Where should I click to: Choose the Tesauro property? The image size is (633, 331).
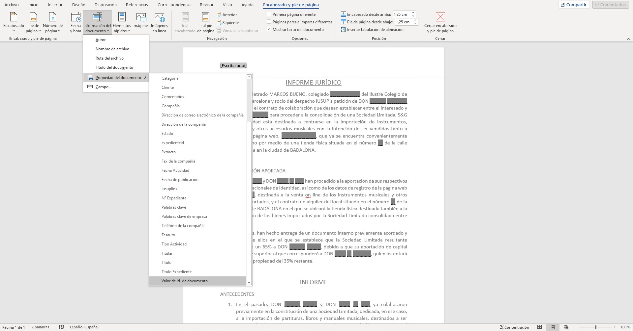point(198,235)
